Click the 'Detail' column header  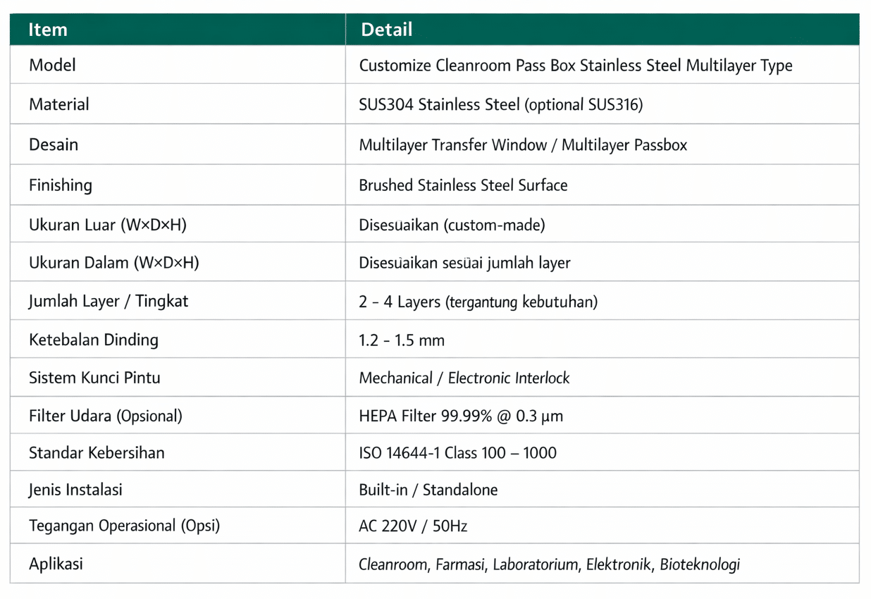point(387,30)
